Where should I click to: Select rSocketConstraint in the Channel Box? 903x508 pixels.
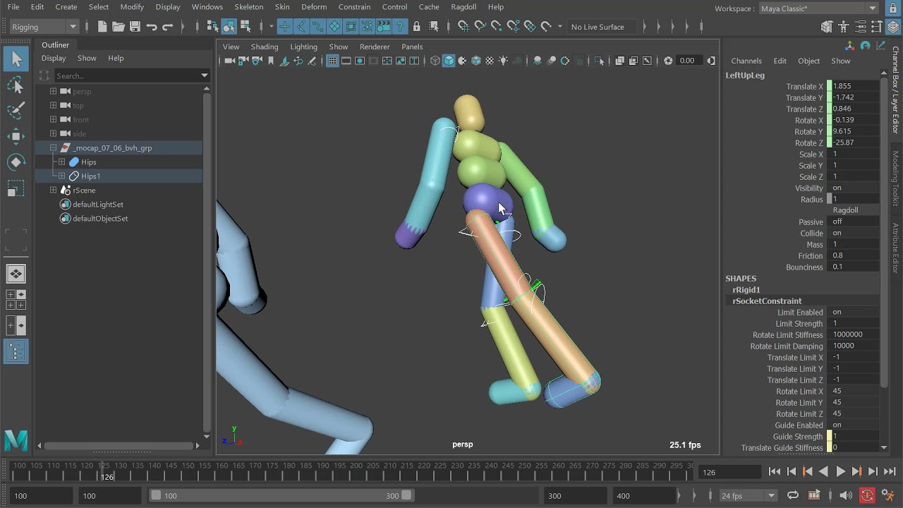(767, 301)
